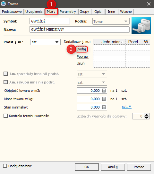Toggle Kontrola terminu ważności checkbox
Screen dimensions: 154x174
6,116
